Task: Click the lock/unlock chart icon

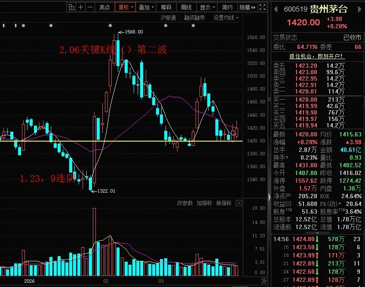Action: [71, 7]
